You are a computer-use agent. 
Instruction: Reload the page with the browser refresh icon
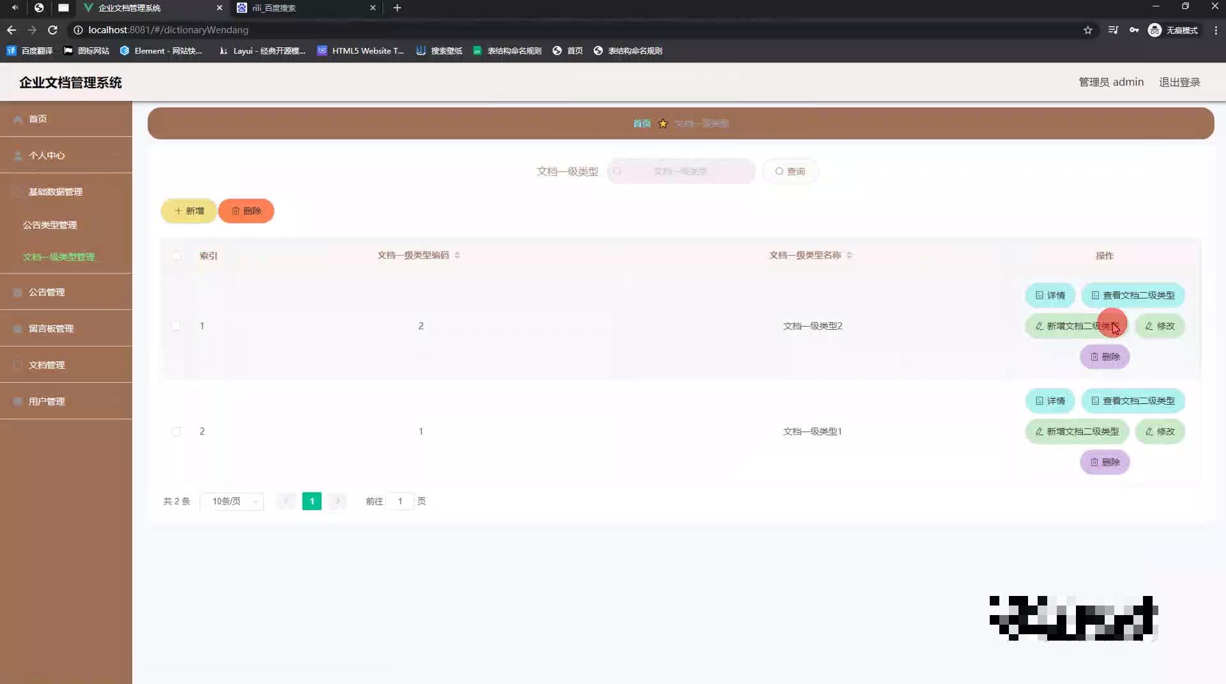click(53, 29)
